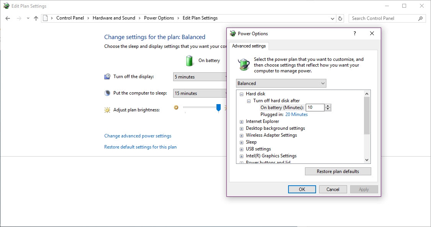The width and height of the screenshot is (431, 227).
Task: Select the Hard disk tree label
Action: point(256,94)
